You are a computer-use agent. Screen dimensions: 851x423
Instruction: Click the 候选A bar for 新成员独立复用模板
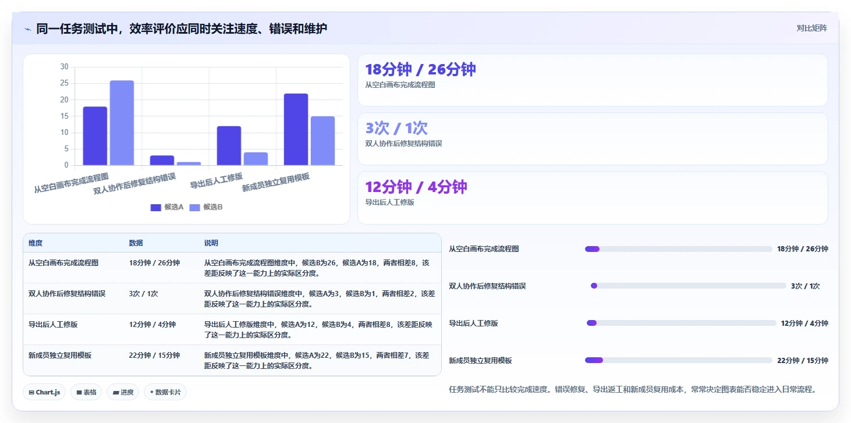(x=296, y=129)
